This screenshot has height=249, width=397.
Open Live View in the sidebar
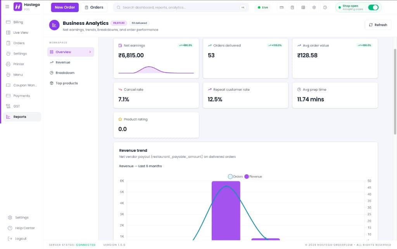pyautogui.click(x=22, y=33)
